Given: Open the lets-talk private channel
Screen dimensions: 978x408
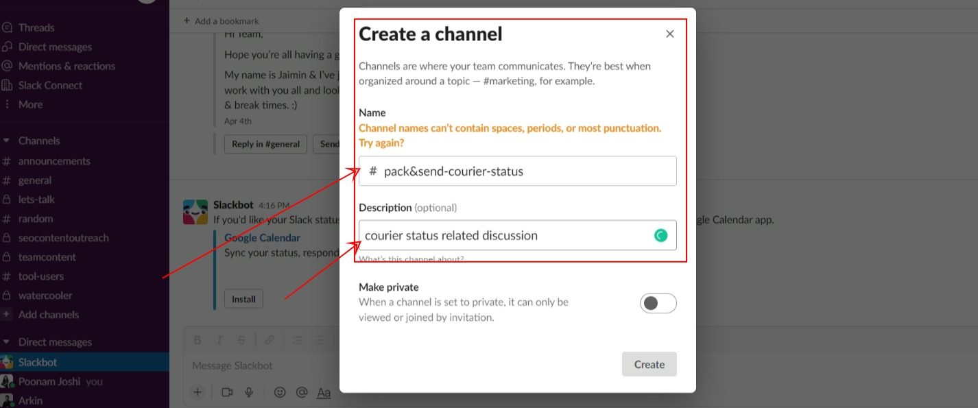Looking at the screenshot, I should (36, 200).
